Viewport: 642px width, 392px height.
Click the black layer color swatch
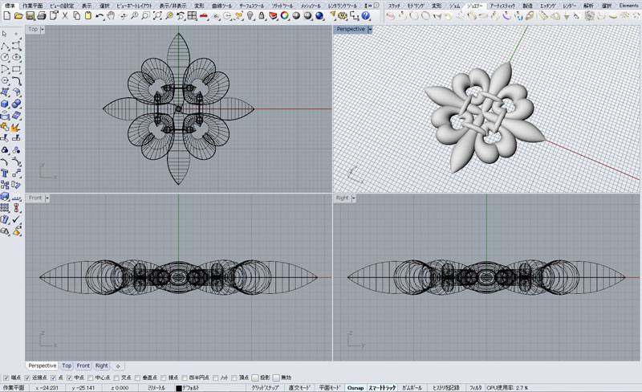pos(179,387)
